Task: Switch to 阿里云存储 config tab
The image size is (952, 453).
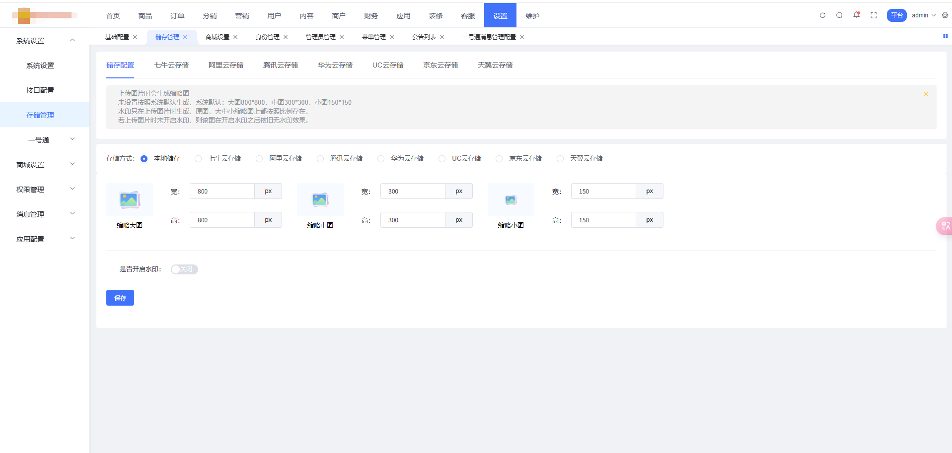Action: [x=226, y=65]
